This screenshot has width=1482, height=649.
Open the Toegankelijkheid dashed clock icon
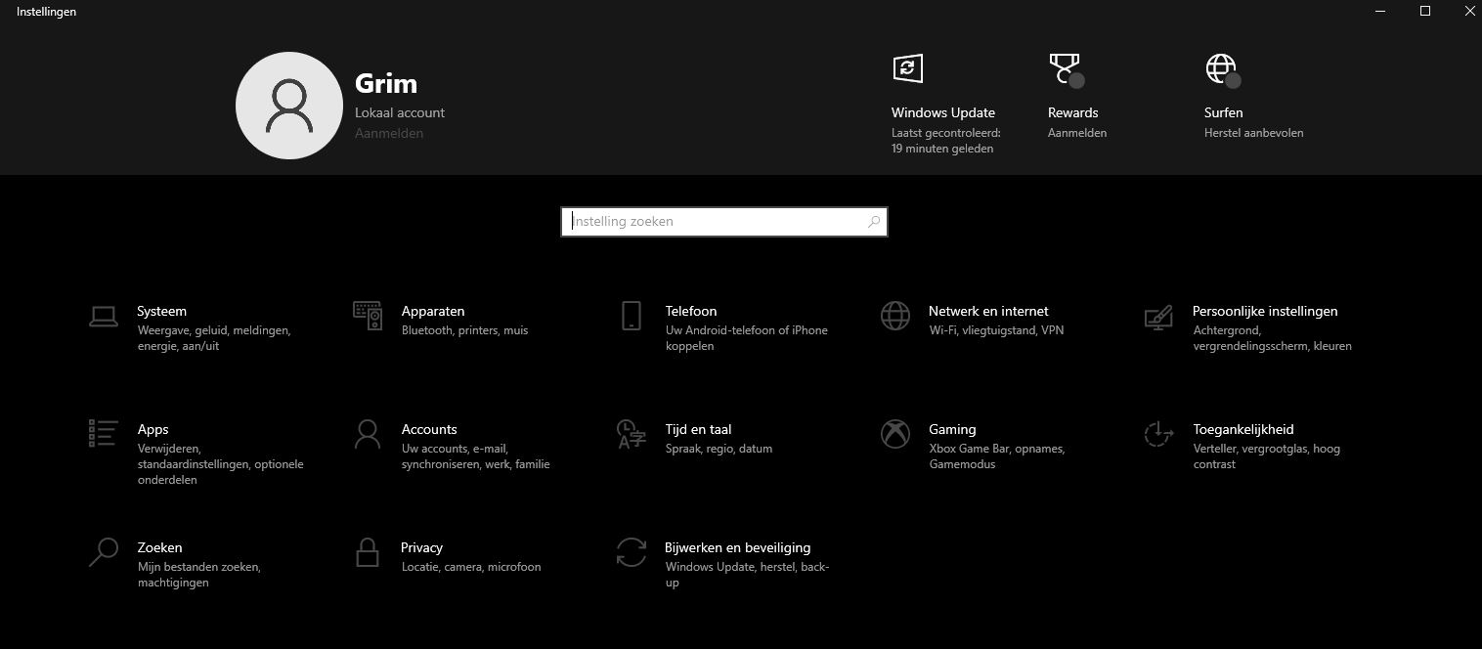[x=1158, y=434]
